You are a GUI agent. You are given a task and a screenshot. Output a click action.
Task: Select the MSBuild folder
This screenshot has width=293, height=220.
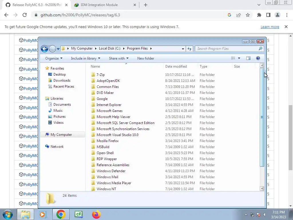click(103, 147)
